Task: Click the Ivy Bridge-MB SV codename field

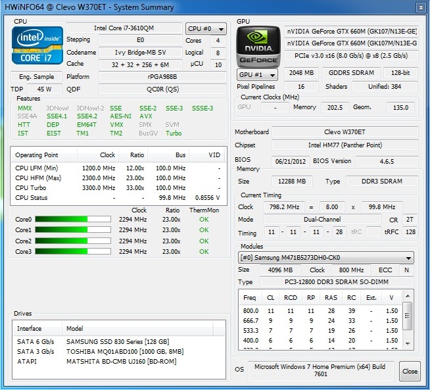Action: [141, 53]
